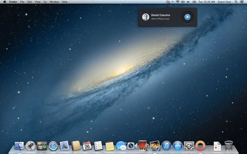Click the battery icon next to Wi-Fi
Screen dimensions: 247x154
tap(183, 2)
